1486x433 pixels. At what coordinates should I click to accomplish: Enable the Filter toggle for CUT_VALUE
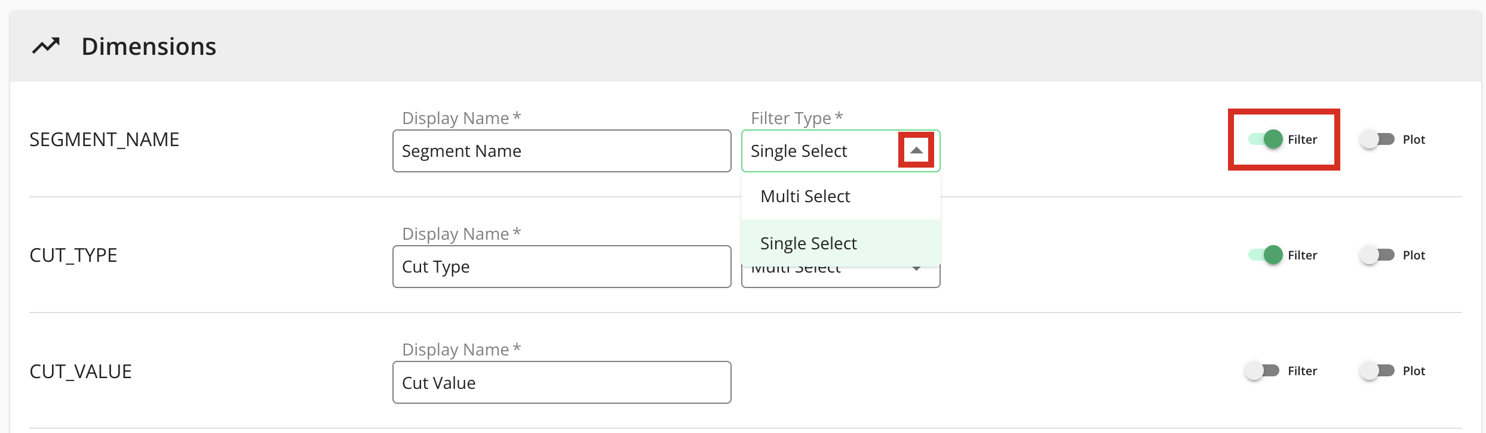pos(1261,371)
